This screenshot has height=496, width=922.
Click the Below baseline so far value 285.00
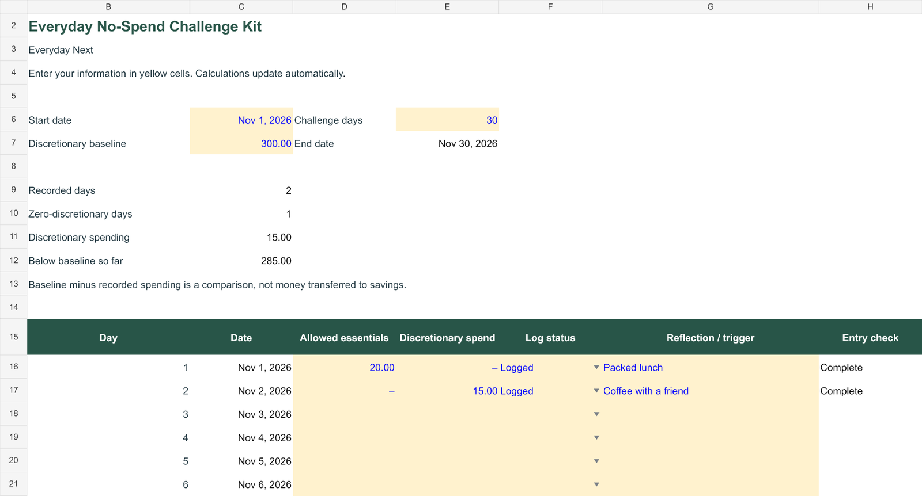(x=241, y=261)
